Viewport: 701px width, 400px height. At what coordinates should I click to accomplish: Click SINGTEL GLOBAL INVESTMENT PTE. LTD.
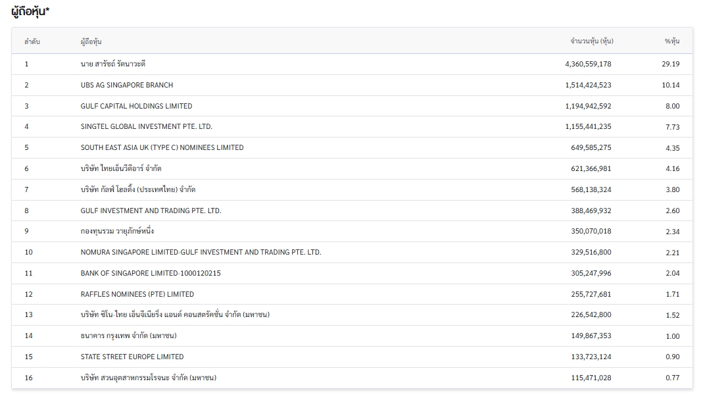click(147, 126)
